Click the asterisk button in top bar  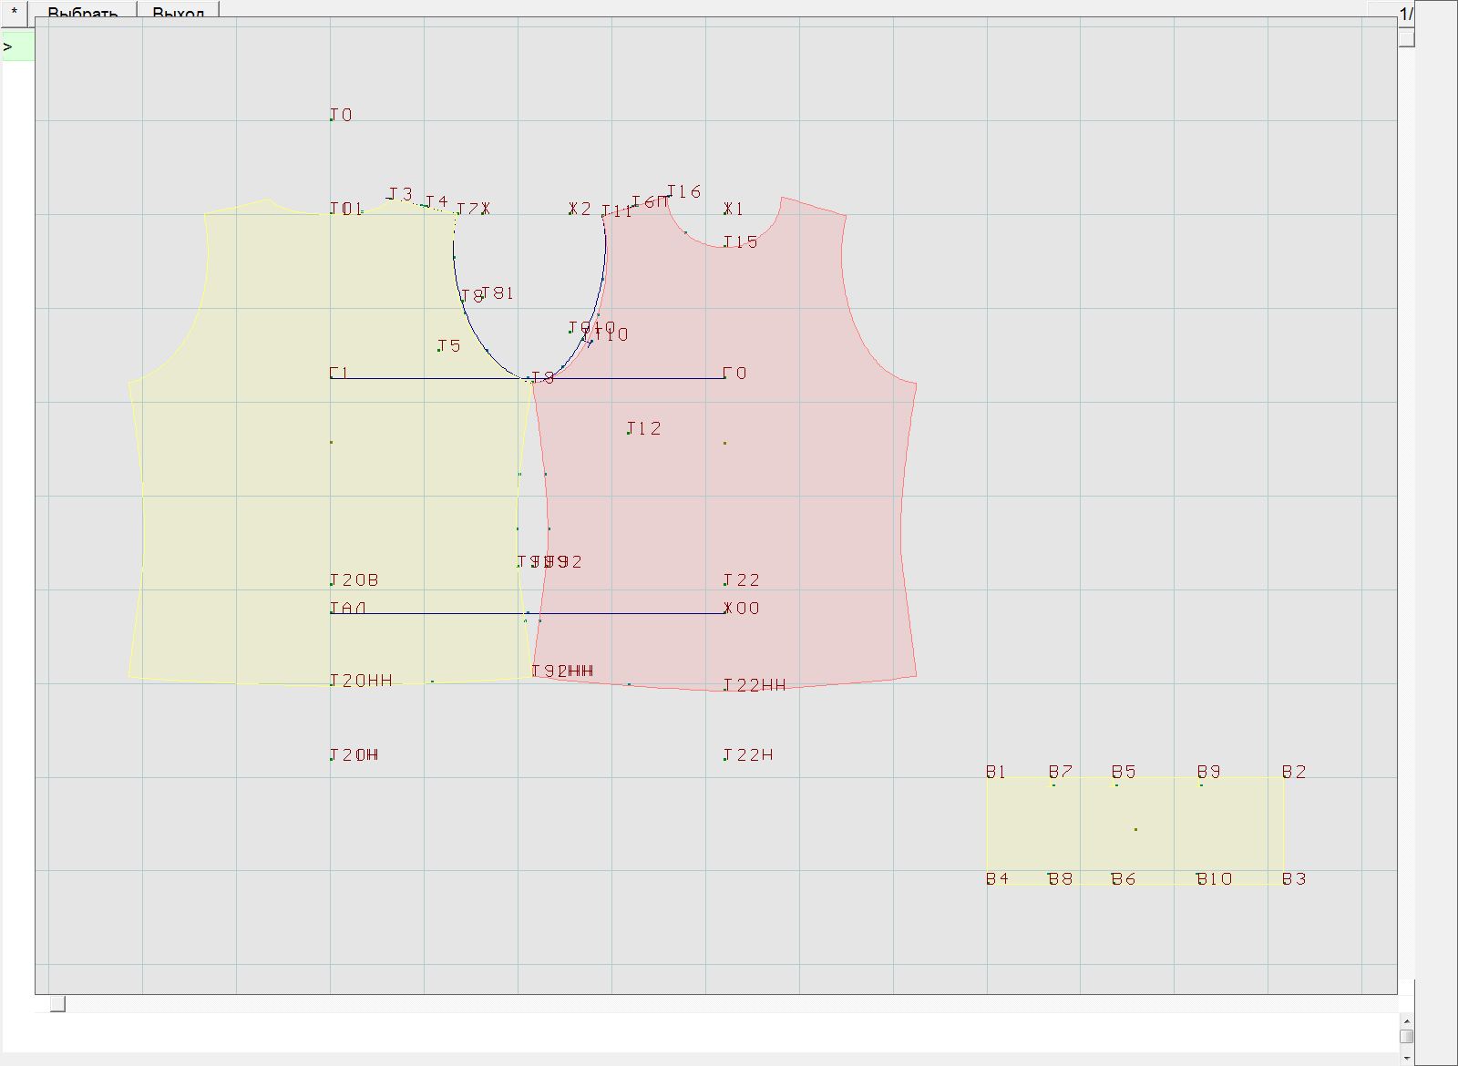[x=15, y=11]
